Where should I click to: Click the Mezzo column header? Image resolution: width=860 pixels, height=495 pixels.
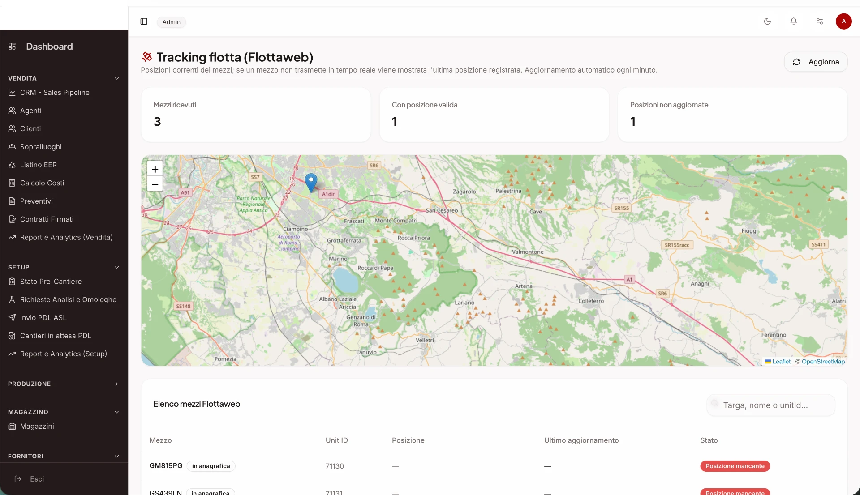160,440
